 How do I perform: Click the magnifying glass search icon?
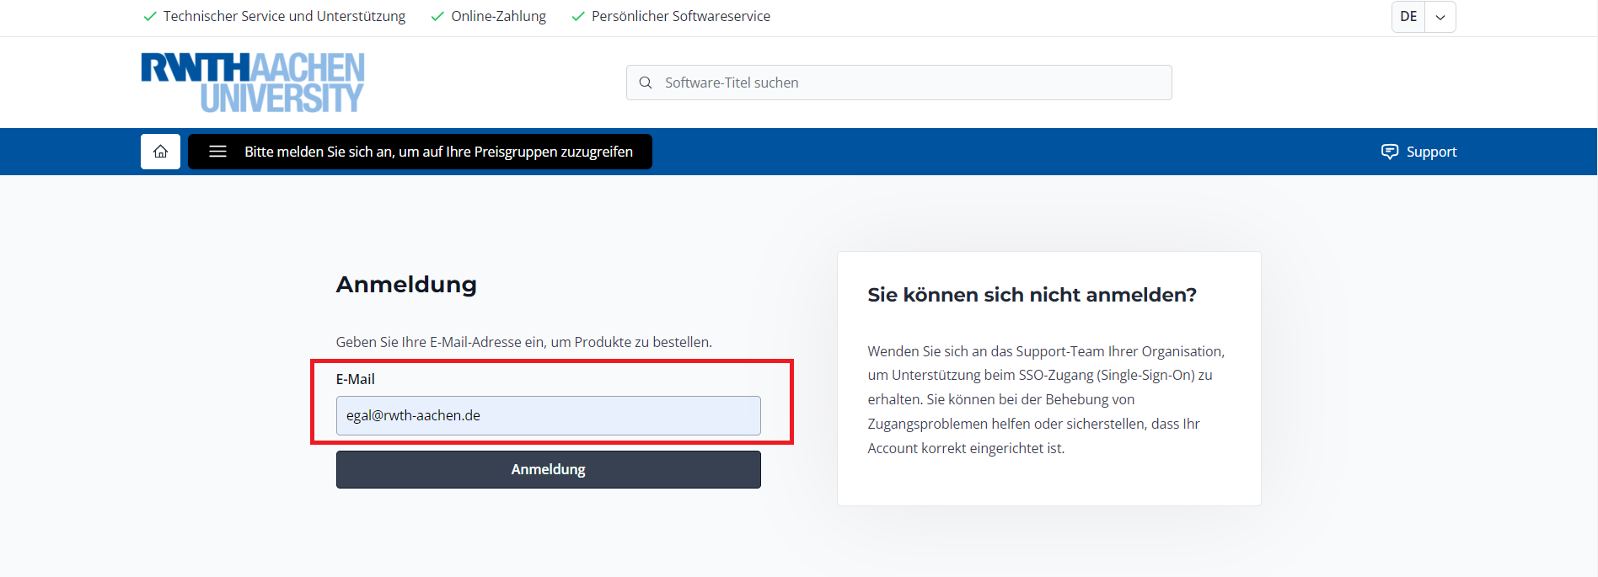646,83
